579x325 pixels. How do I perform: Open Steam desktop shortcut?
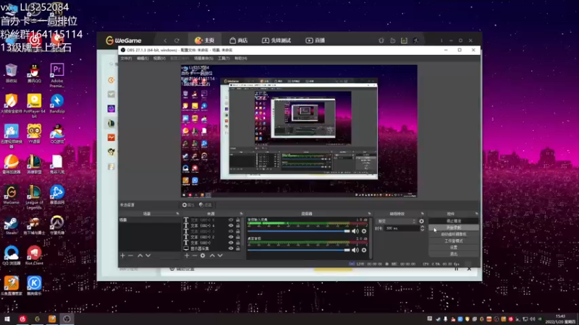tap(11, 226)
